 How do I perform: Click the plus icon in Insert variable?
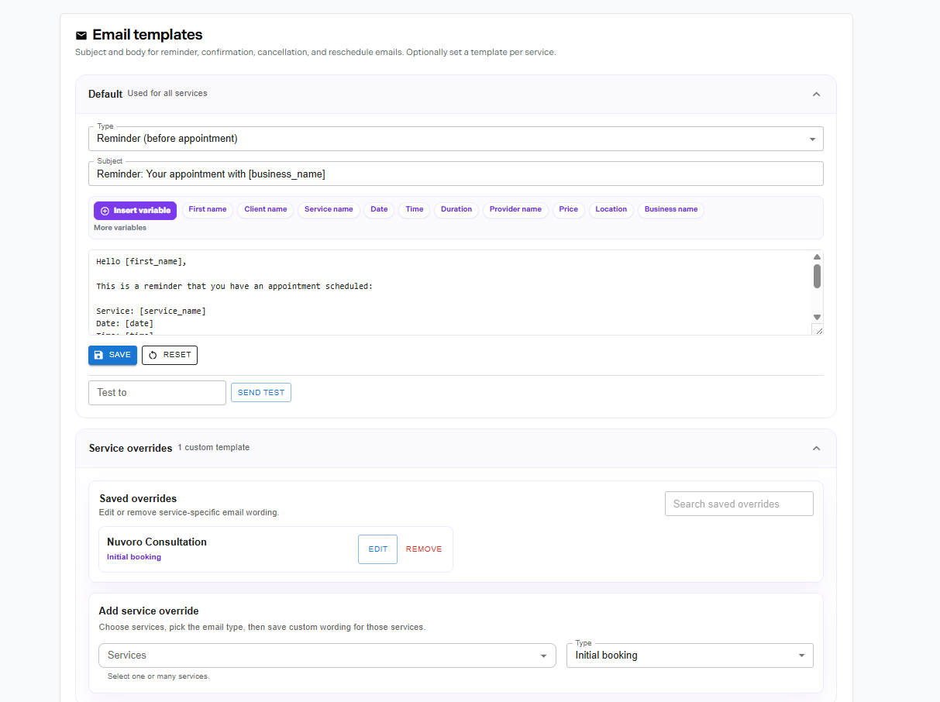pyautogui.click(x=105, y=211)
